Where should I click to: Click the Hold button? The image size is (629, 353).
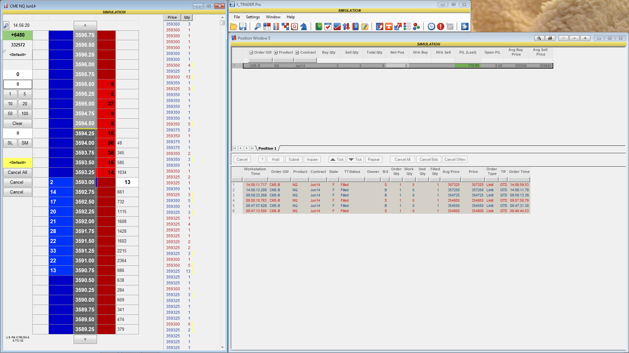point(276,160)
